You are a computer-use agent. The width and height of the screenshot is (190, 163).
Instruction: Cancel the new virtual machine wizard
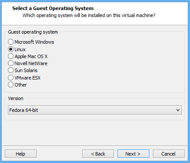pyautogui.click(x=169, y=154)
